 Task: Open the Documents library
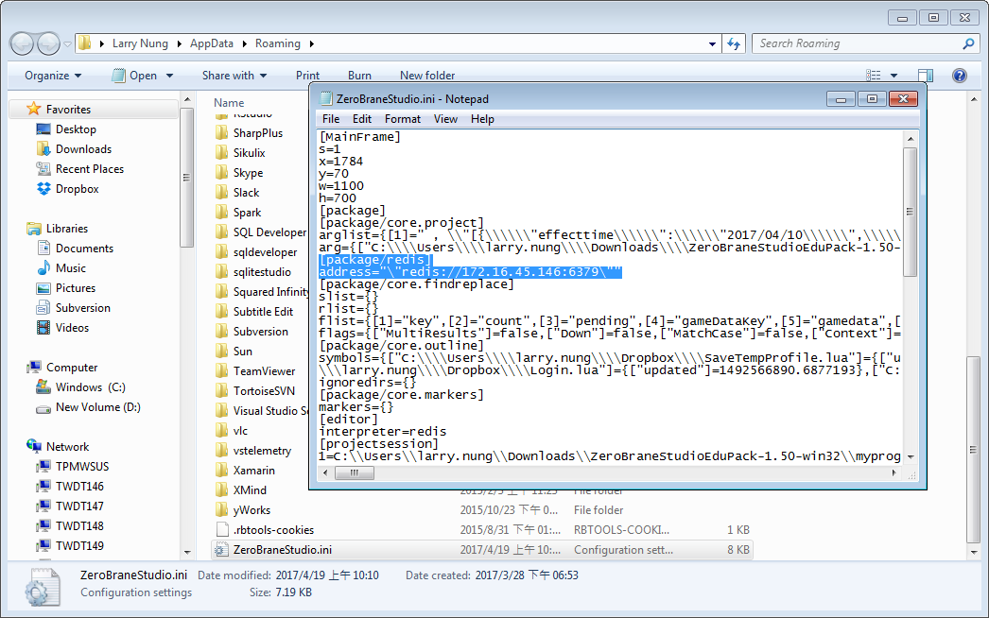[84, 249]
